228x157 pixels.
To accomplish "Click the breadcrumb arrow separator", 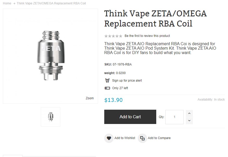I will coord(14,3).
